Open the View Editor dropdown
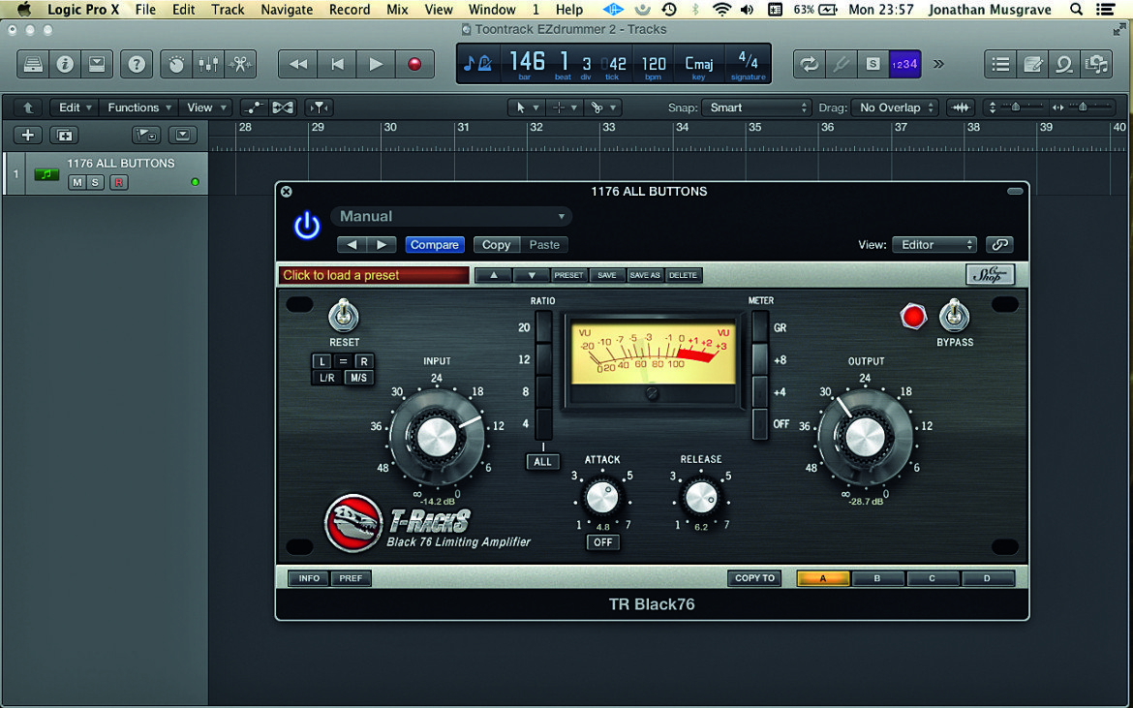 (934, 245)
